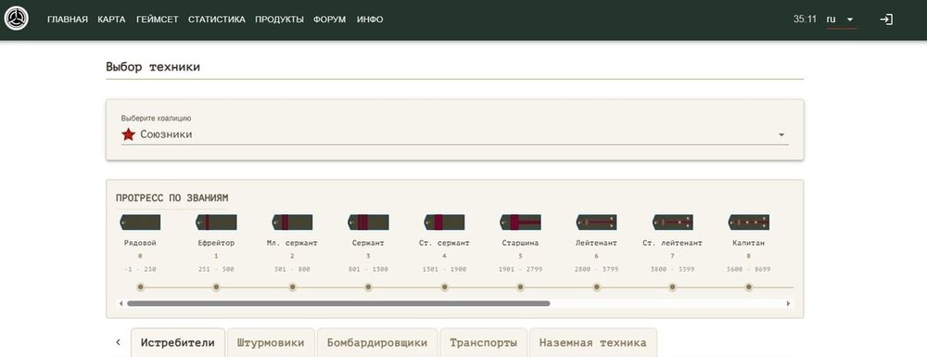Click the Рядовой rank label
Screen dimensions: 927x357
tap(140, 243)
